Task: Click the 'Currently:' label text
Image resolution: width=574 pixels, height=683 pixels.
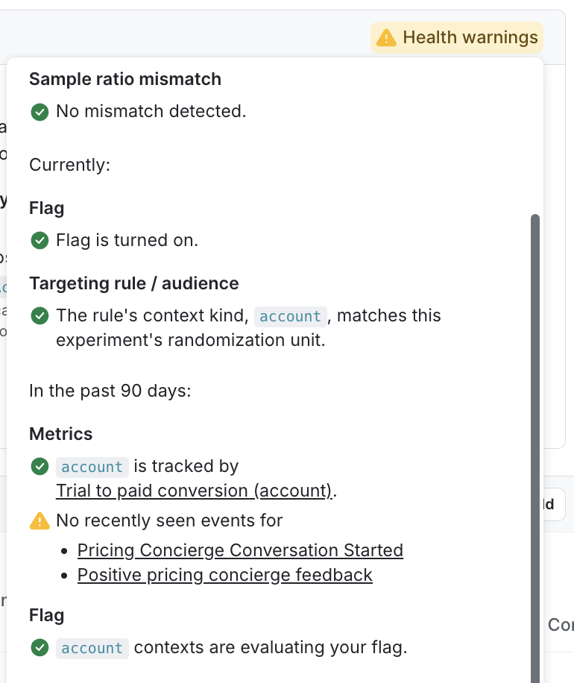Action: click(69, 165)
